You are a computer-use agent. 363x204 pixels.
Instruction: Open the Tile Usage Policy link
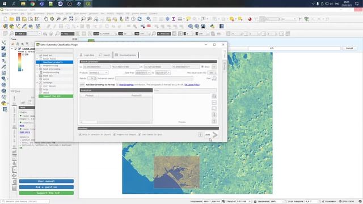click(192, 85)
